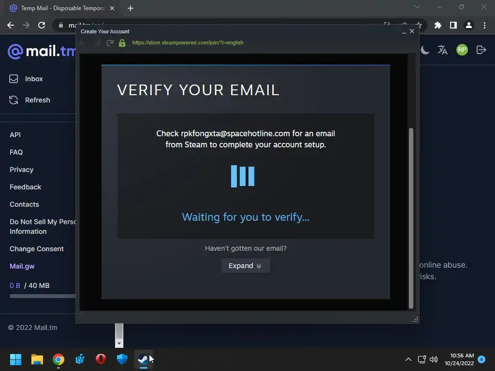495x371 pixels.
Task: Go back in Chrome browser
Action: tap(11, 25)
